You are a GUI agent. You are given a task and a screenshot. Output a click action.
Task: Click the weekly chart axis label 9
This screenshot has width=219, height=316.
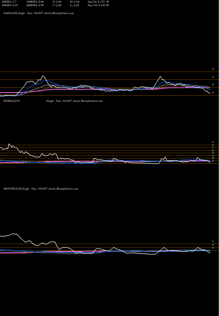[212, 142]
